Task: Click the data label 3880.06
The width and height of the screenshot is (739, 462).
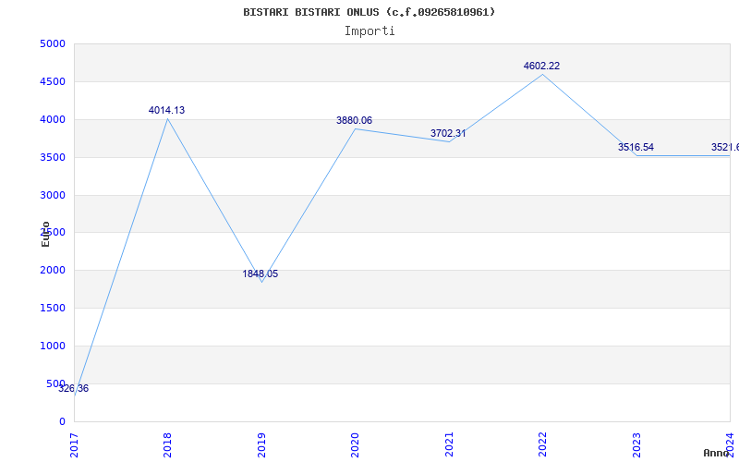Action: pyautogui.click(x=354, y=121)
